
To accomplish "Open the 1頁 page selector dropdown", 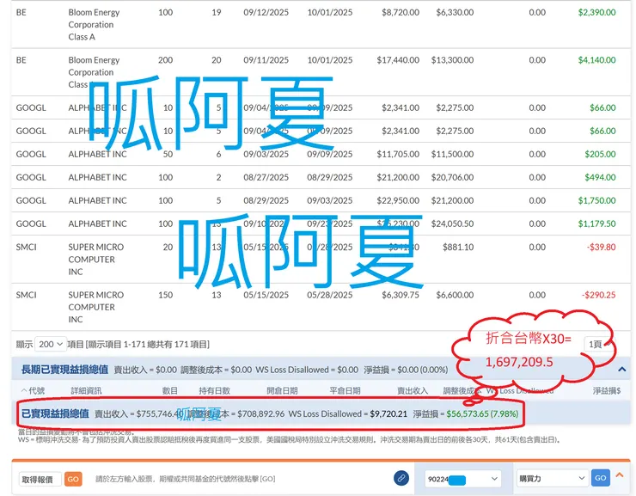I will click(x=600, y=345).
